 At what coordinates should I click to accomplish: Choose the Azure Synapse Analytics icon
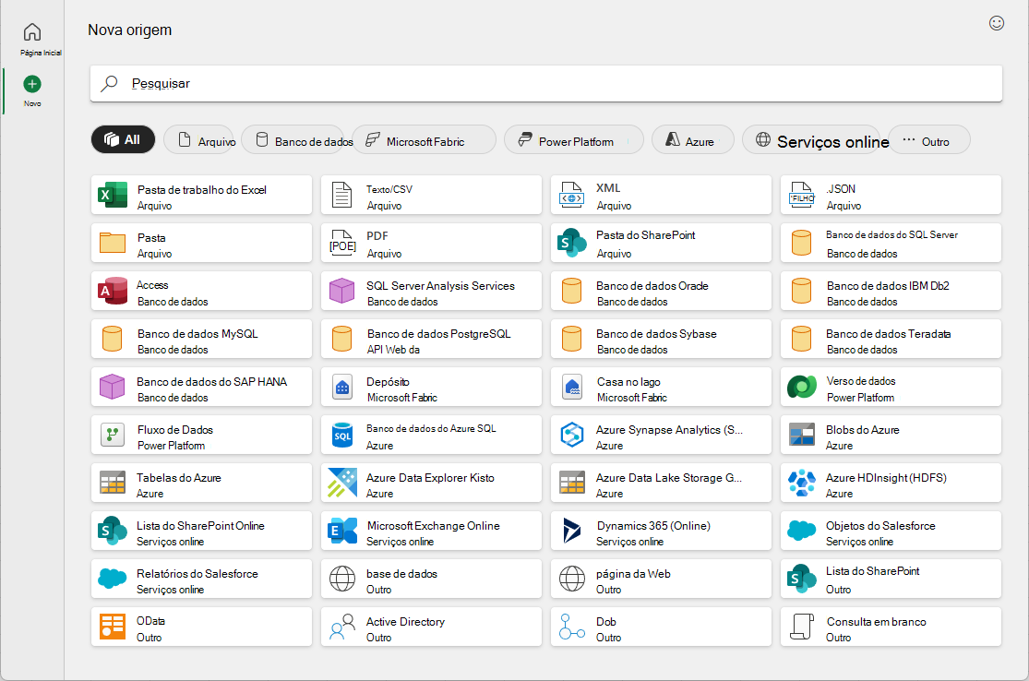tap(571, 435)
